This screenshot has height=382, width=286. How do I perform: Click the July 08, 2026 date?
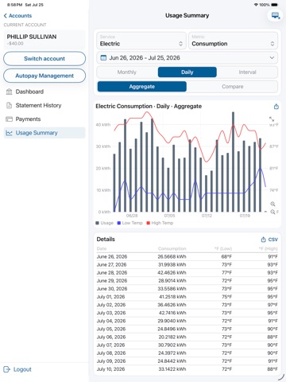coord(111,353)
